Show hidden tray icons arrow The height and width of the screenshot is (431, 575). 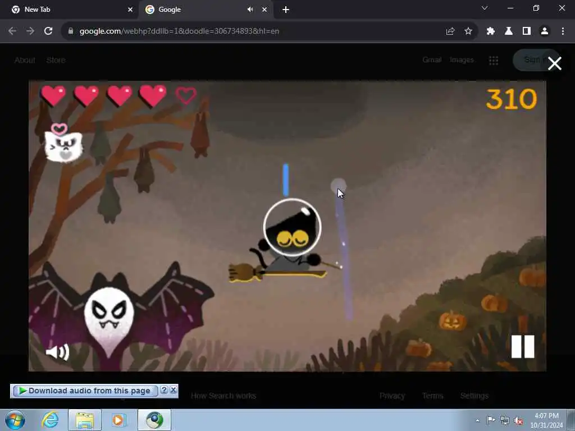point(477,420)
